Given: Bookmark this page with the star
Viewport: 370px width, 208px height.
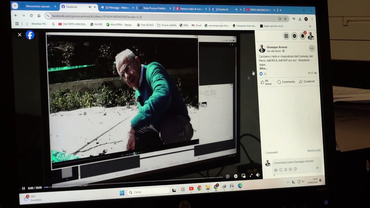Looking at the screenshot, I should (285, 19).
